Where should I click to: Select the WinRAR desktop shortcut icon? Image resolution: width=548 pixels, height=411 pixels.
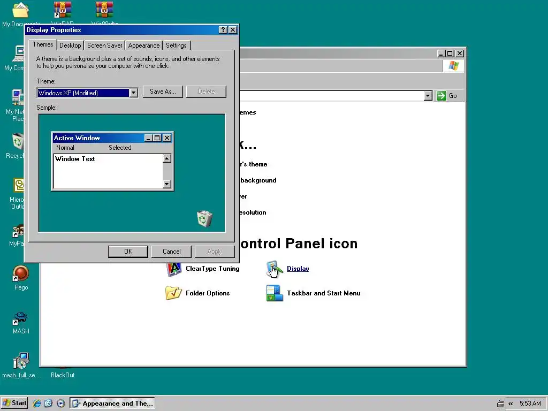[63, 10]
